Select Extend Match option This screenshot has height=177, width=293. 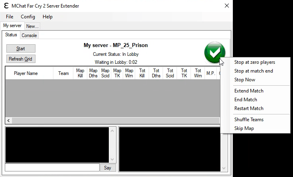pyautogui.click(x=249, y=91)
